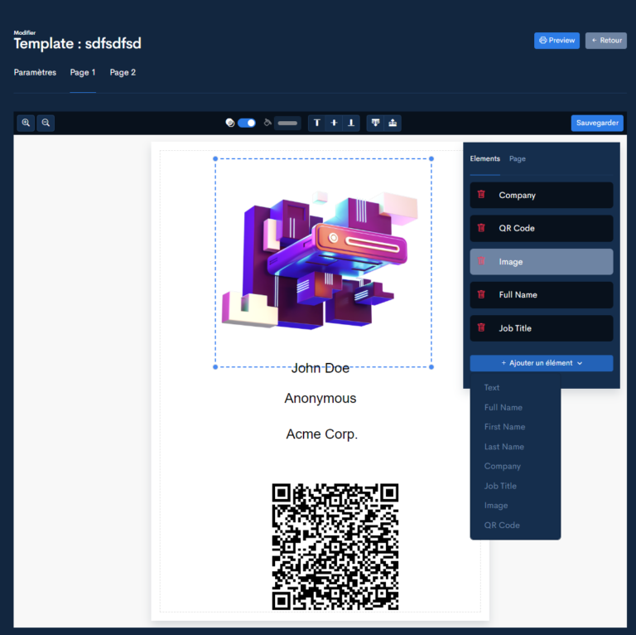This screenshot has height=635, width=636.
Task: Remove the Job Title element via trash icon
Action: tap(481, 328)
